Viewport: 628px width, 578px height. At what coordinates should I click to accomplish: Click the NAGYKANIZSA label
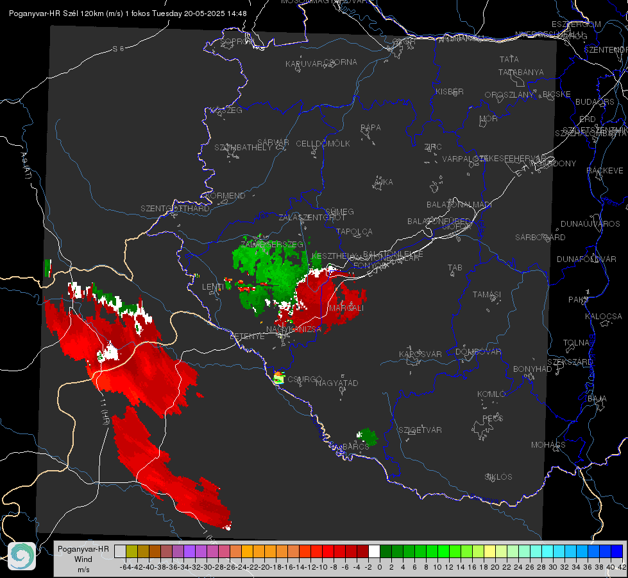[294, 329]
